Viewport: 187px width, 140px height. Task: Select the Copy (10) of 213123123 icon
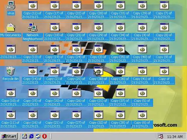(11, 93)
